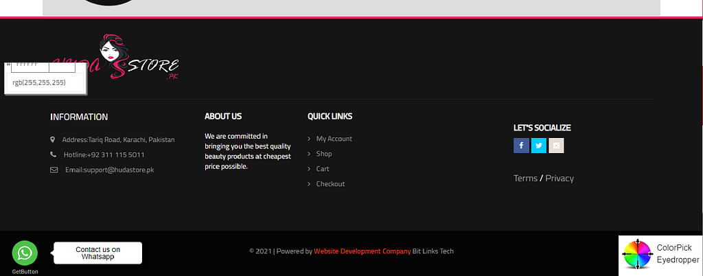Open the Terms link
The height and width of the screenshot is (276, 703).
[525, 179]
